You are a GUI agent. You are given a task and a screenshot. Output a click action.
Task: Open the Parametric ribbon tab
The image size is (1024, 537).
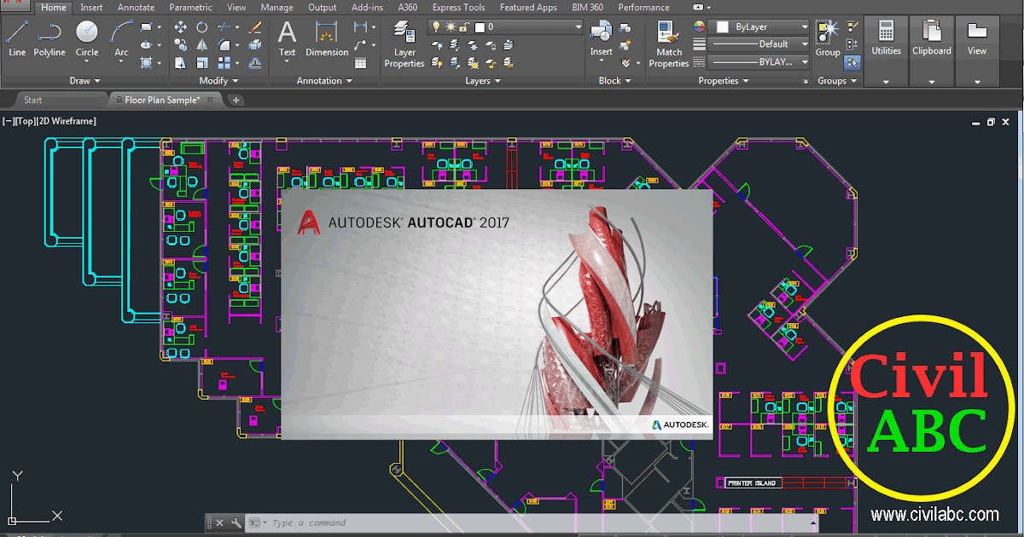(190, 8)
